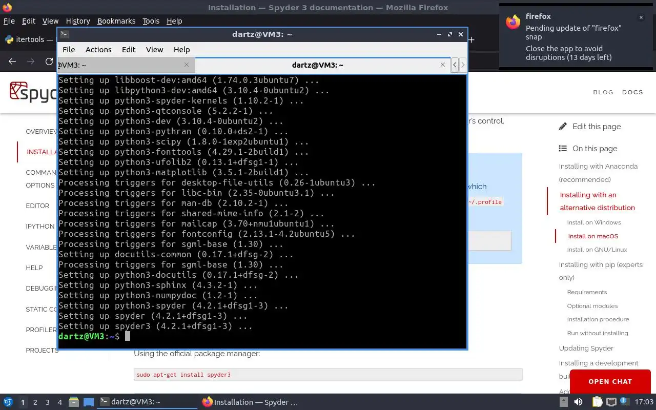The height and width of the screenshot is (410, 656).
Task: Open the LXQt application menu in the taskbar
Action: tap(8, 402)
